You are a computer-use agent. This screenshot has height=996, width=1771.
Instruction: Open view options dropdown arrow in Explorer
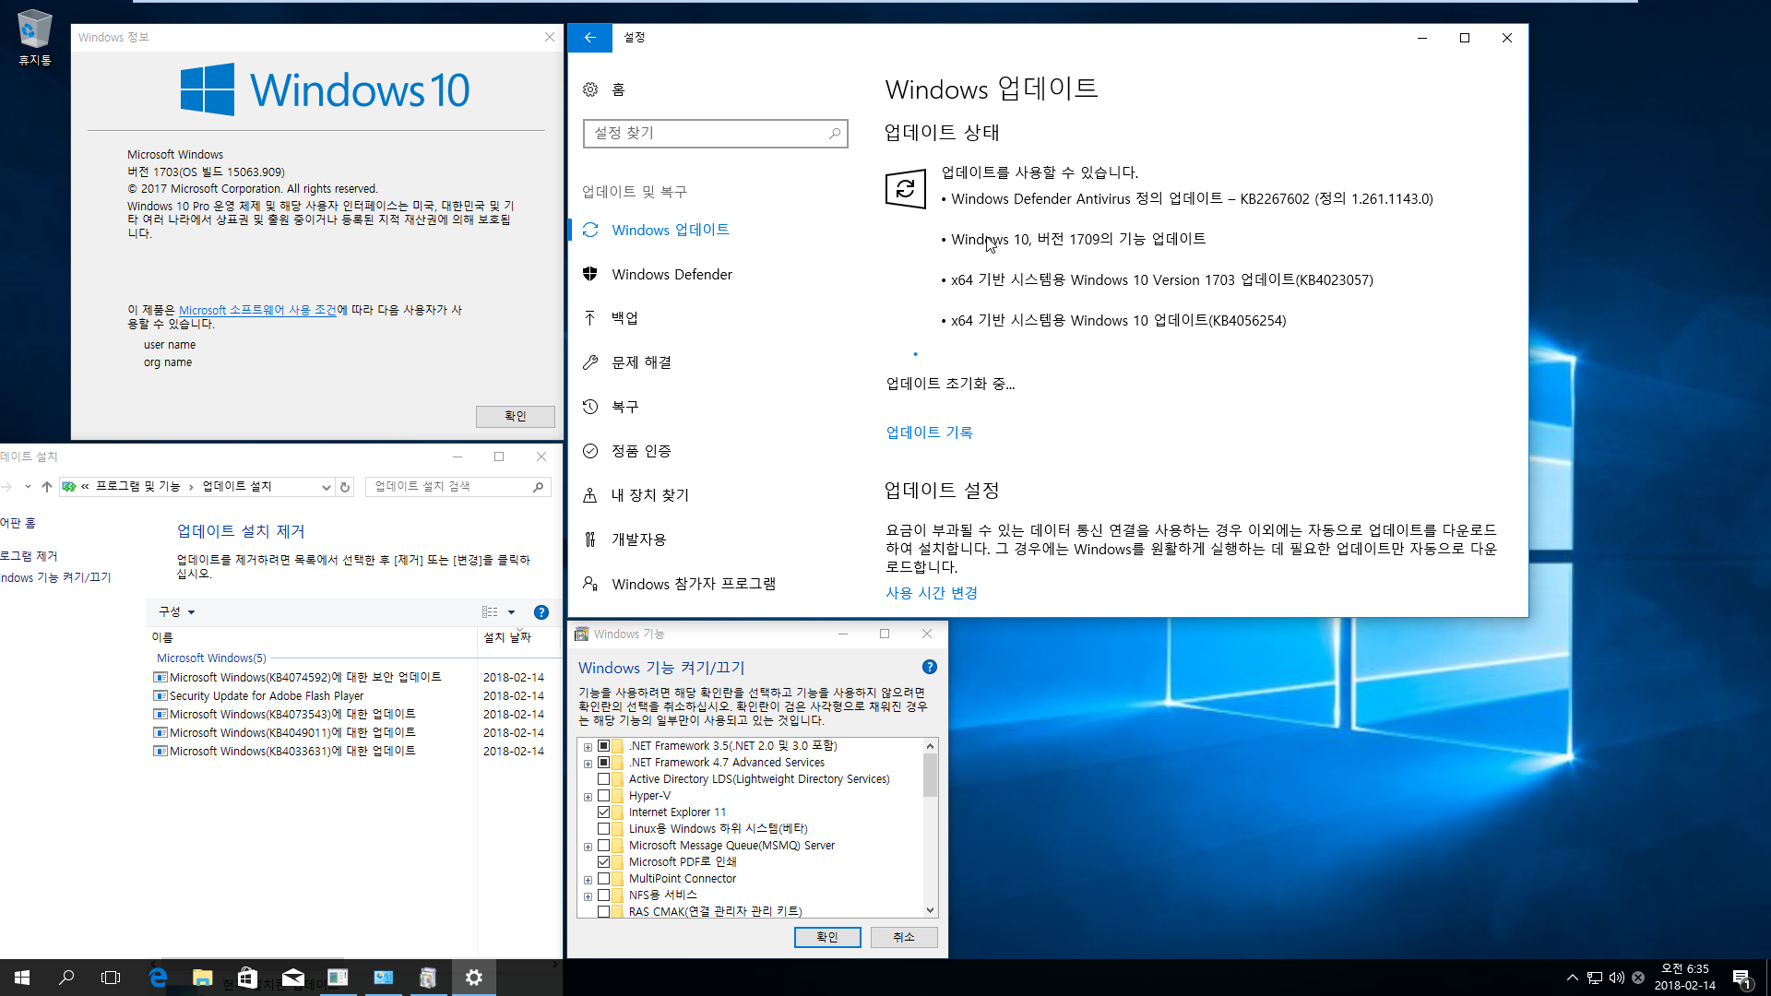coord(511,612)
